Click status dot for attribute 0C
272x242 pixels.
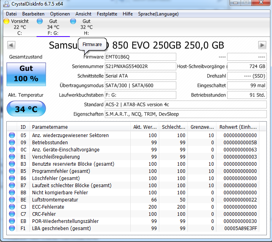12,149
